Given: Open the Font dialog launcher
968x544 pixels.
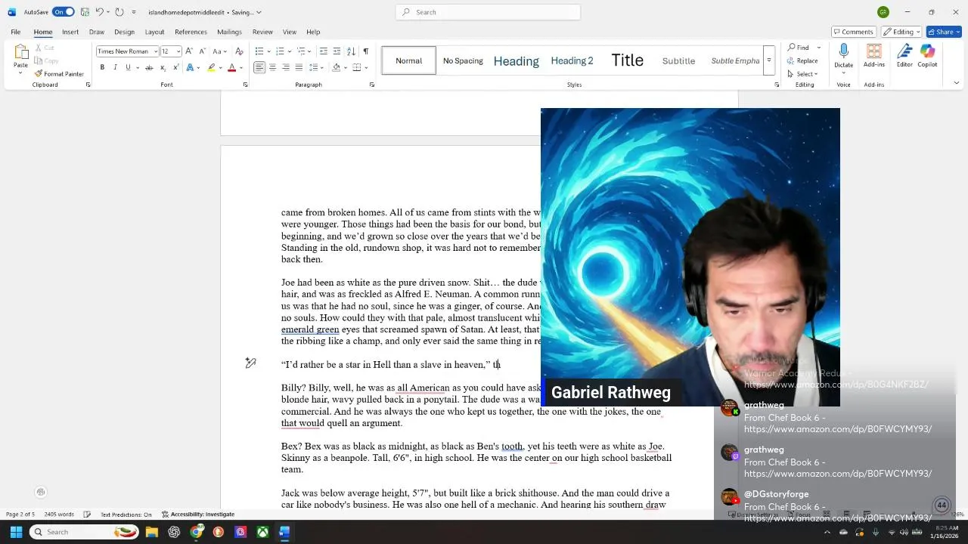Looking at the screenshot, I should pos(245,85).
